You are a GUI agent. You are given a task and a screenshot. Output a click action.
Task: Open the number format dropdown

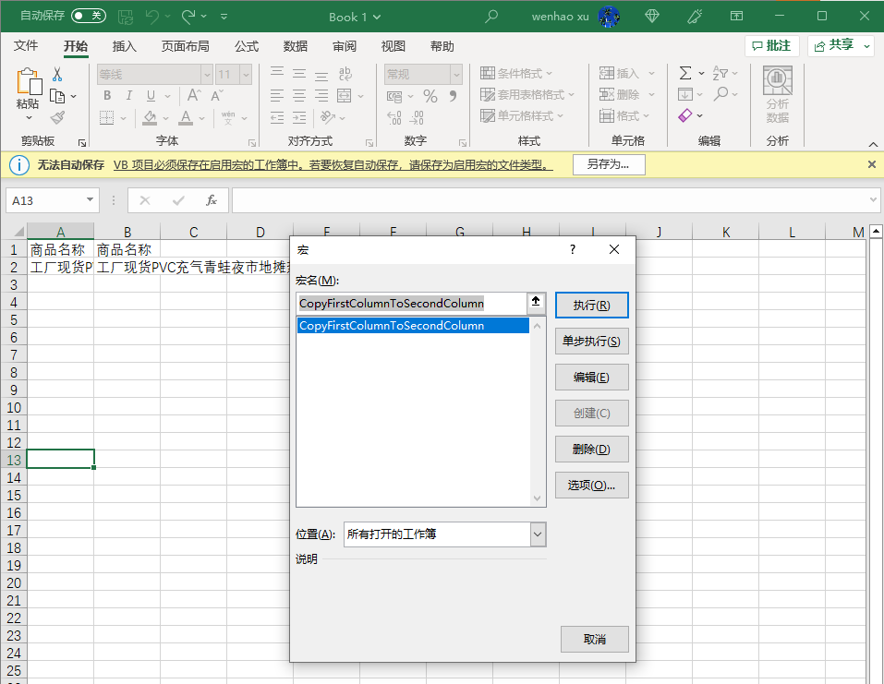[456, 75]
